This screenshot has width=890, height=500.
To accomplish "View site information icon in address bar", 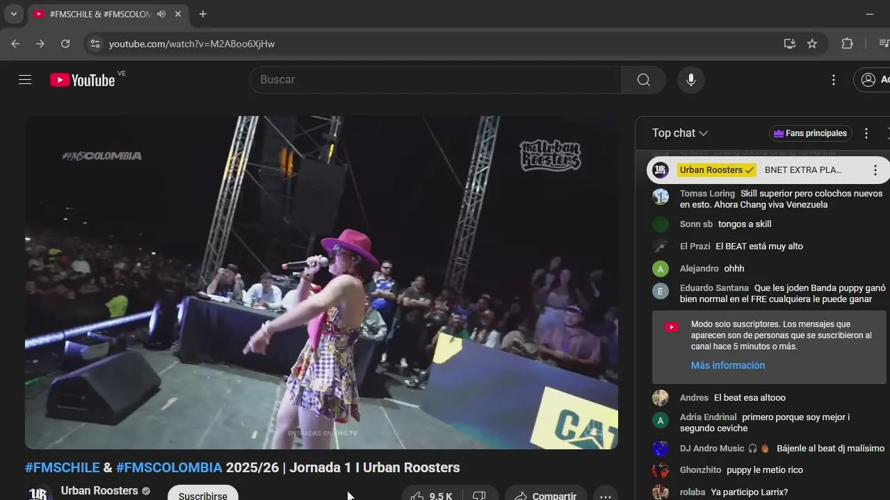I will [95, 44].
